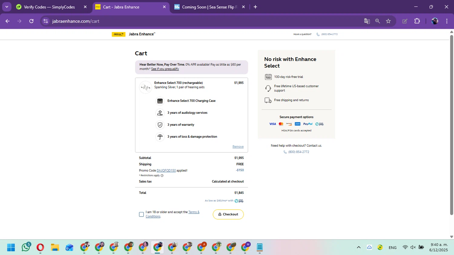
Task: Check the 18 or older terms checkbox
Action: tap(141, 214)
